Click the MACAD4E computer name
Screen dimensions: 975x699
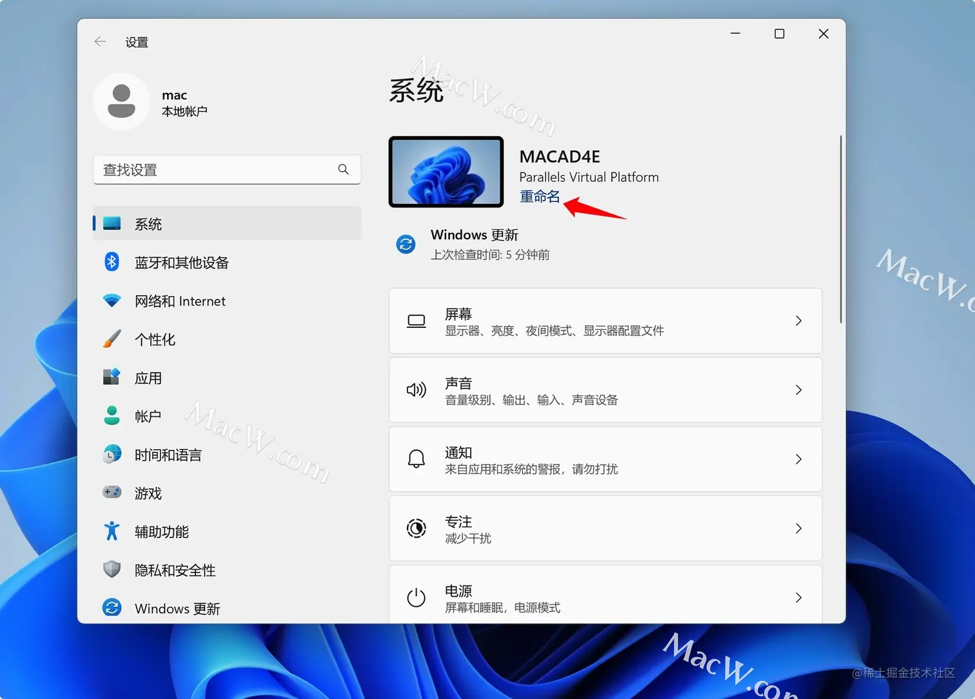[x=560, y=157]
